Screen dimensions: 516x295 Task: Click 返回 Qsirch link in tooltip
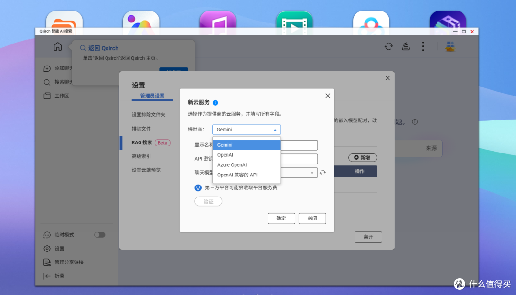[x=103, y=48]
